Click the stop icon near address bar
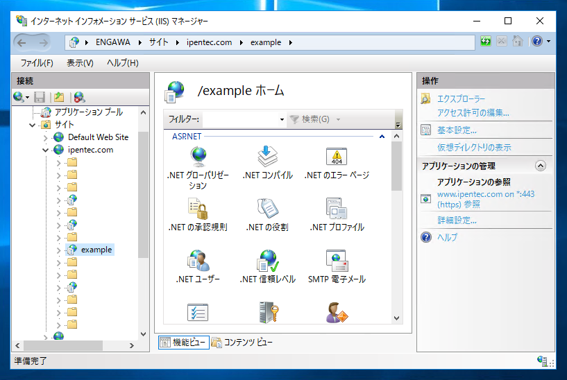Image resolution: width=567 pixels, height=380 pixels. point(502,41)
